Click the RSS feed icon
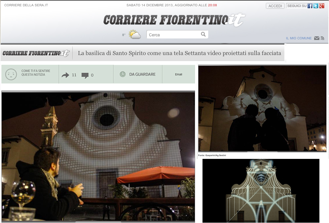Screen dimensions: 329x223 point(322,38)
